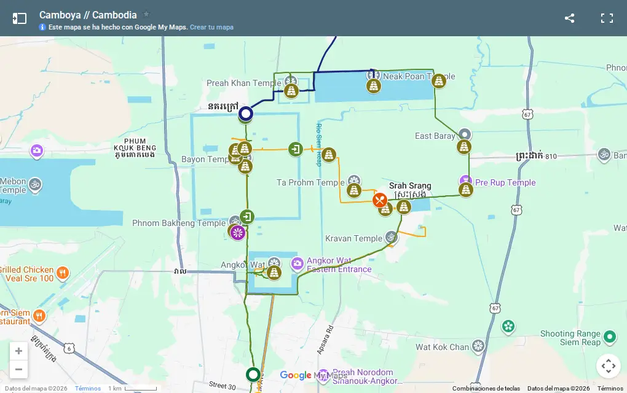Share this map

[x=569, y=18]
